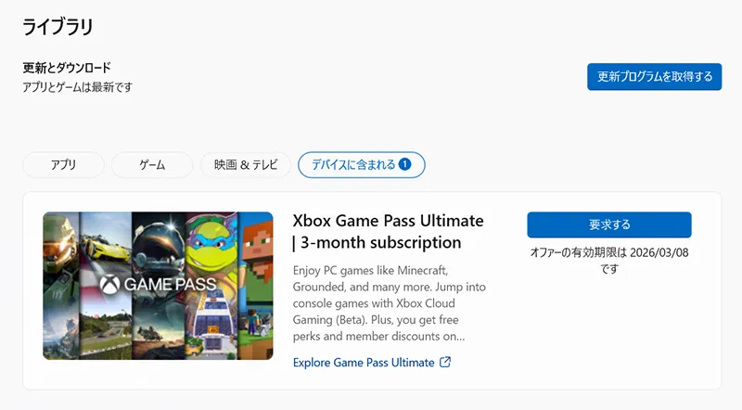This screenshot has width=742, height=410.
Task: Click the ライブラリ page heading
Action: pos(58,27)
